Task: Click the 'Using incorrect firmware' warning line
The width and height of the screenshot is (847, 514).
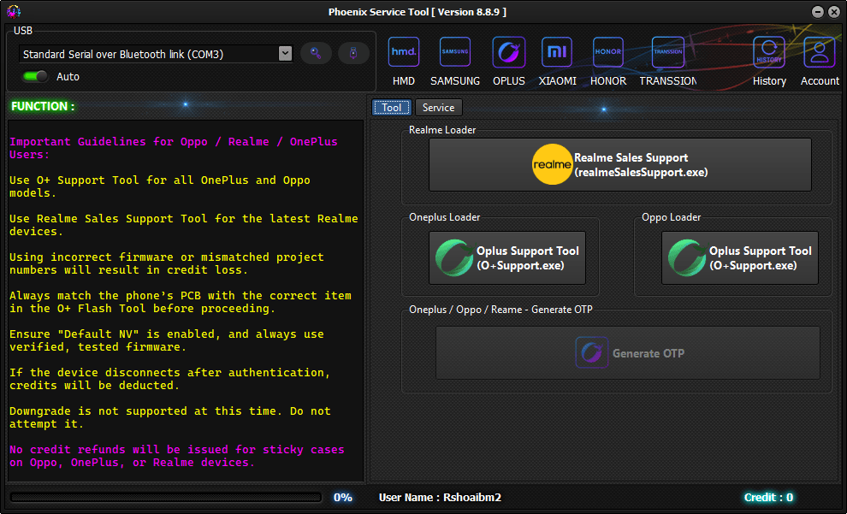Action: (x=166, y=263)
